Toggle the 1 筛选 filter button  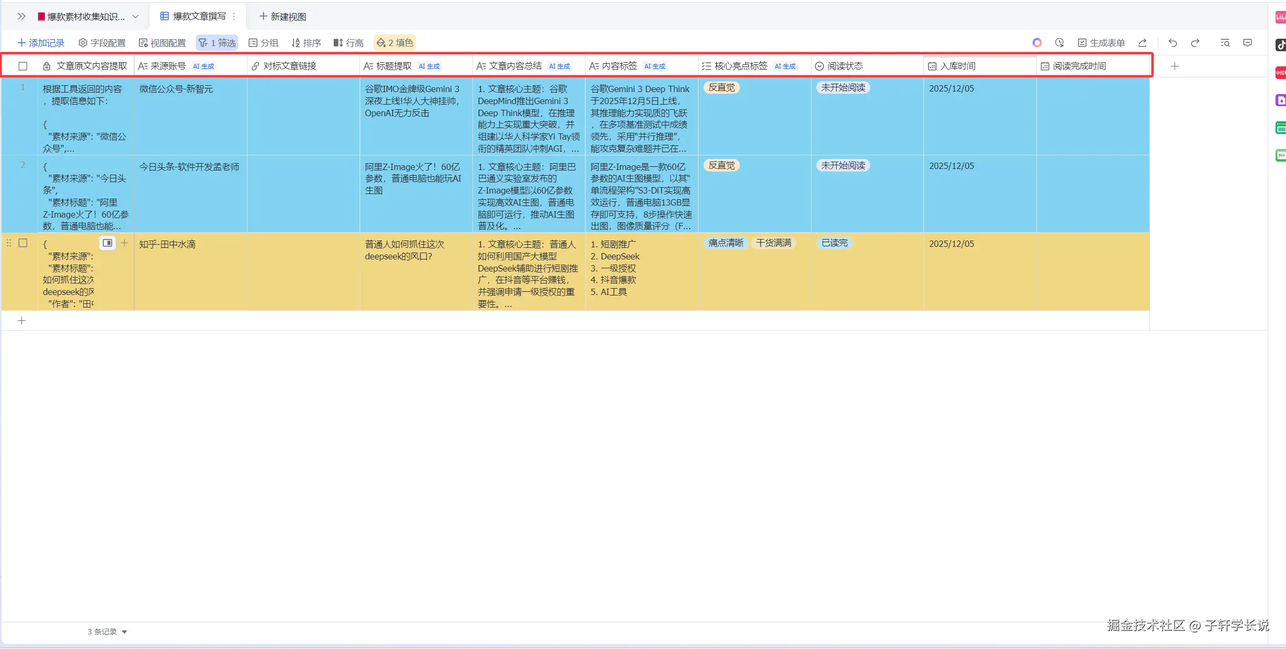coord(217,43)
